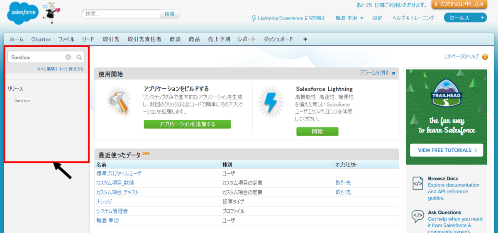The image size is (498, 233).
Task: Open このページのヘルプ link
Action: click(x=461, y=56)
